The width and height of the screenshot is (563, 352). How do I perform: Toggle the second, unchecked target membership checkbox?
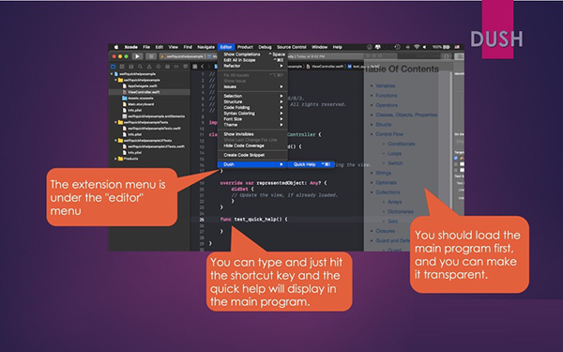point(456,164)
